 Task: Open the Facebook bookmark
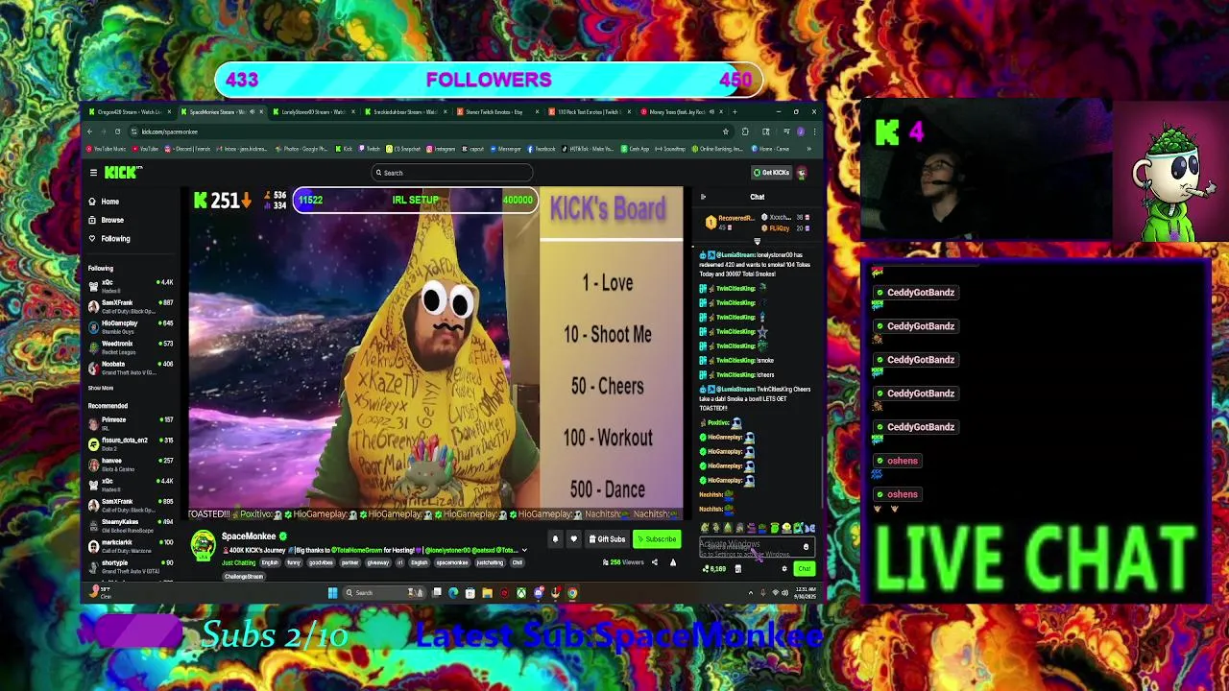(x=542, y=149)
